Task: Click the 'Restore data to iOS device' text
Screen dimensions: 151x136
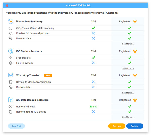Action: click(31, 112)
